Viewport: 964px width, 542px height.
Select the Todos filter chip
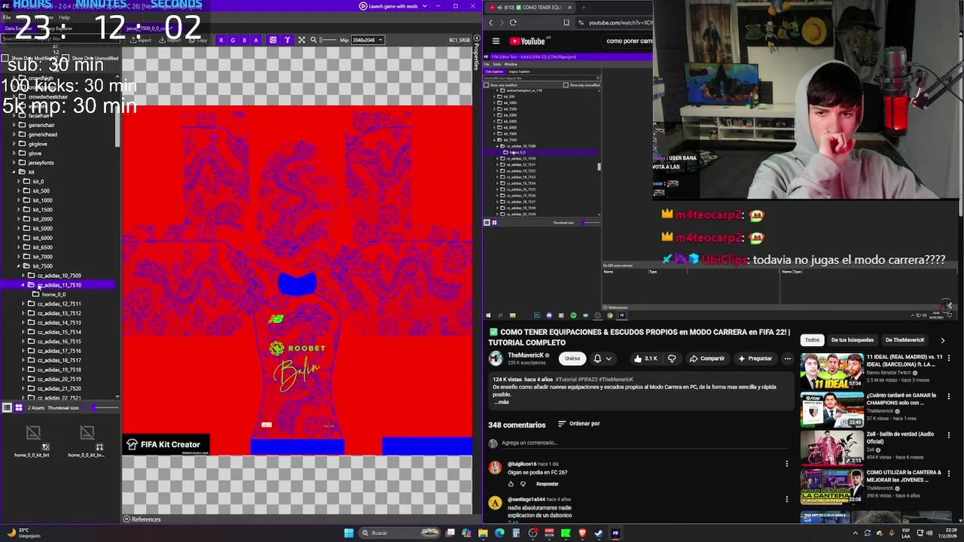[812, 340]
